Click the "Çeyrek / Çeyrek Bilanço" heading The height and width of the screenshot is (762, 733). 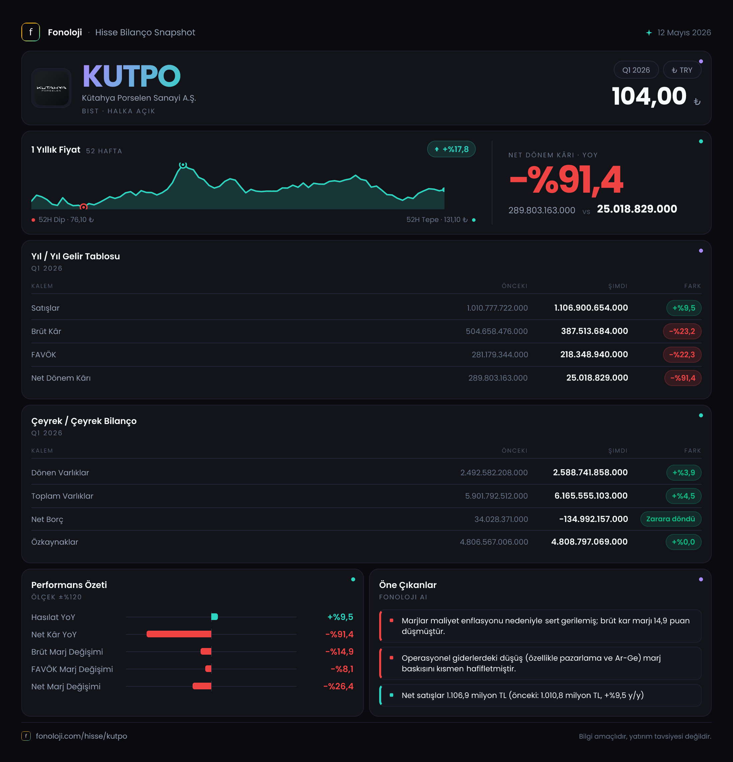click(84, 421)
